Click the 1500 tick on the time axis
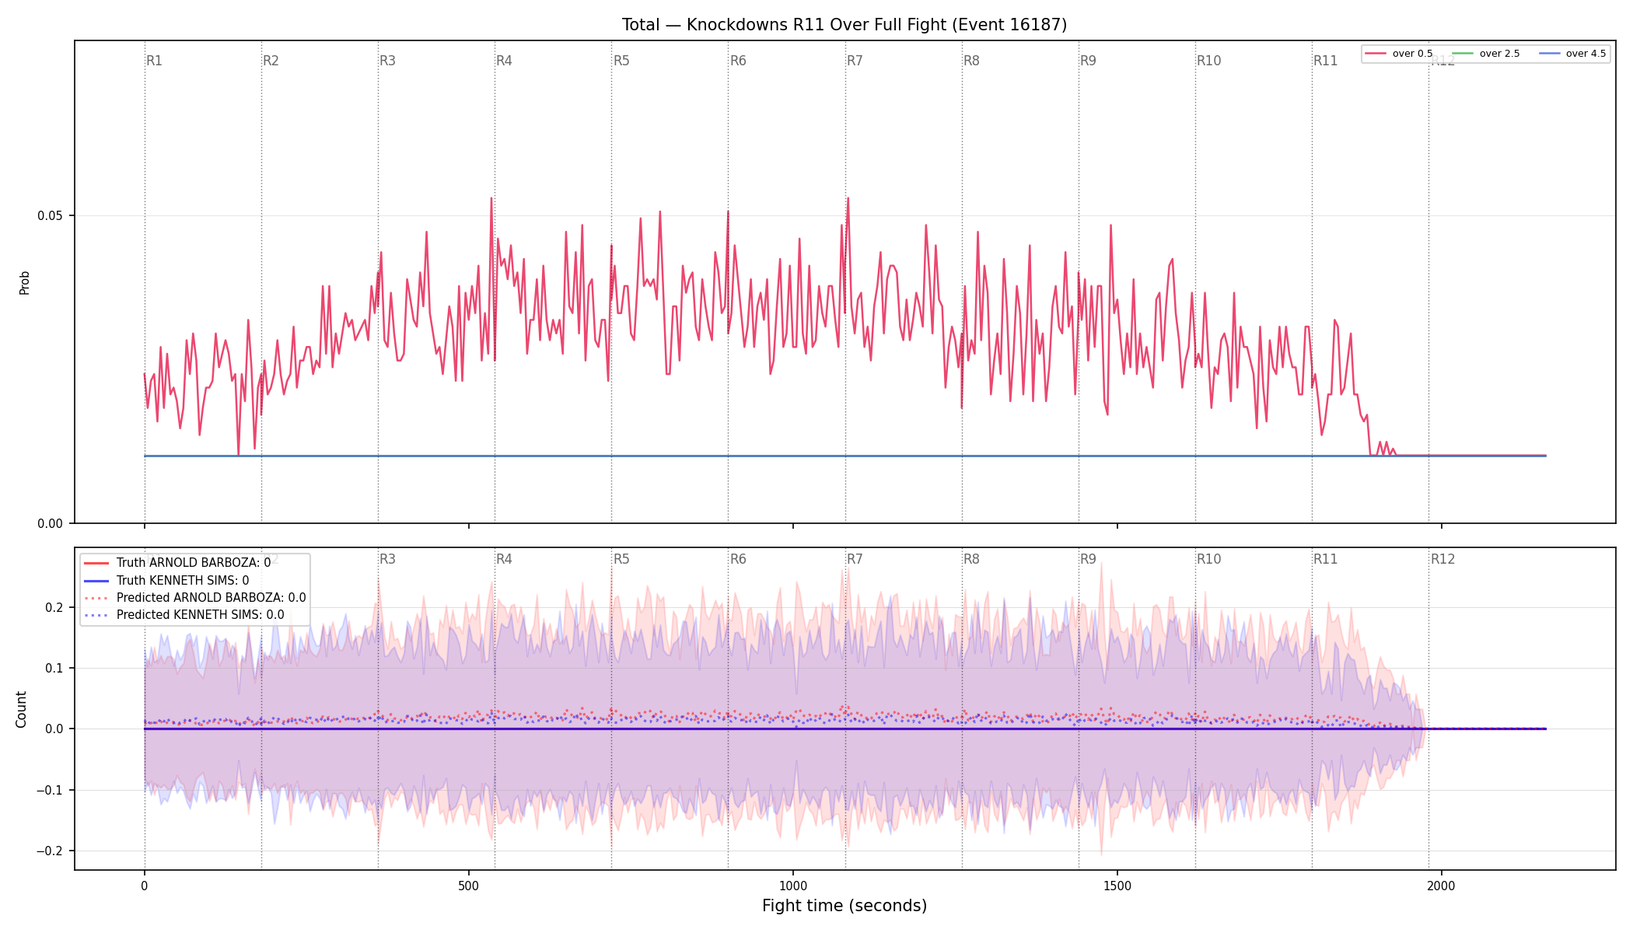This screenshot has height=933, width=1633. 1117,886
